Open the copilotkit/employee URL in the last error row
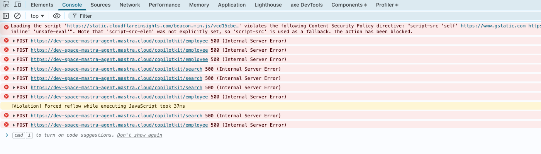The width and height of the screenshot is (541, 154). point(119,125)
